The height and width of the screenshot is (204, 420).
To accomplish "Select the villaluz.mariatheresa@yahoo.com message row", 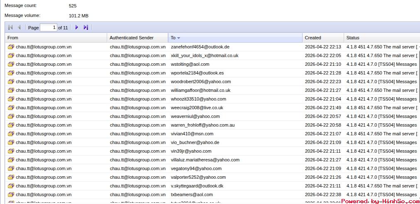I will pos(205,160).
